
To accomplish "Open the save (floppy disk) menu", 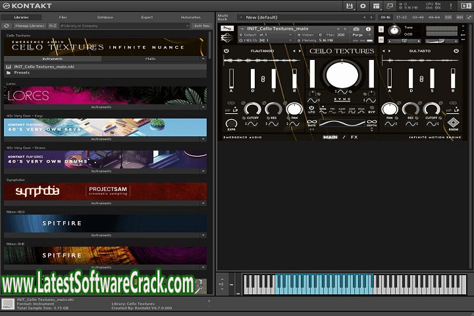I will [350, 6].
